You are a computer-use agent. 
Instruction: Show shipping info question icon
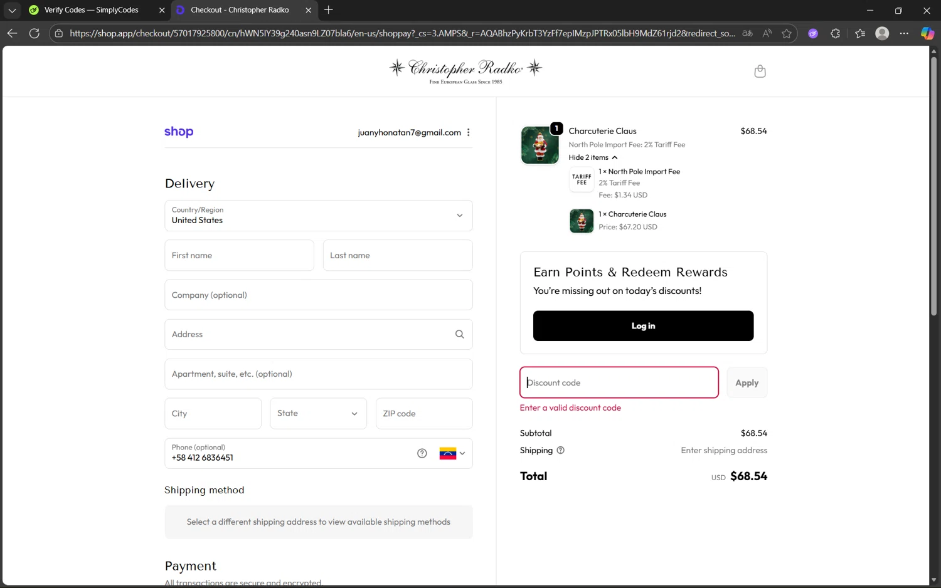point(561,450)
